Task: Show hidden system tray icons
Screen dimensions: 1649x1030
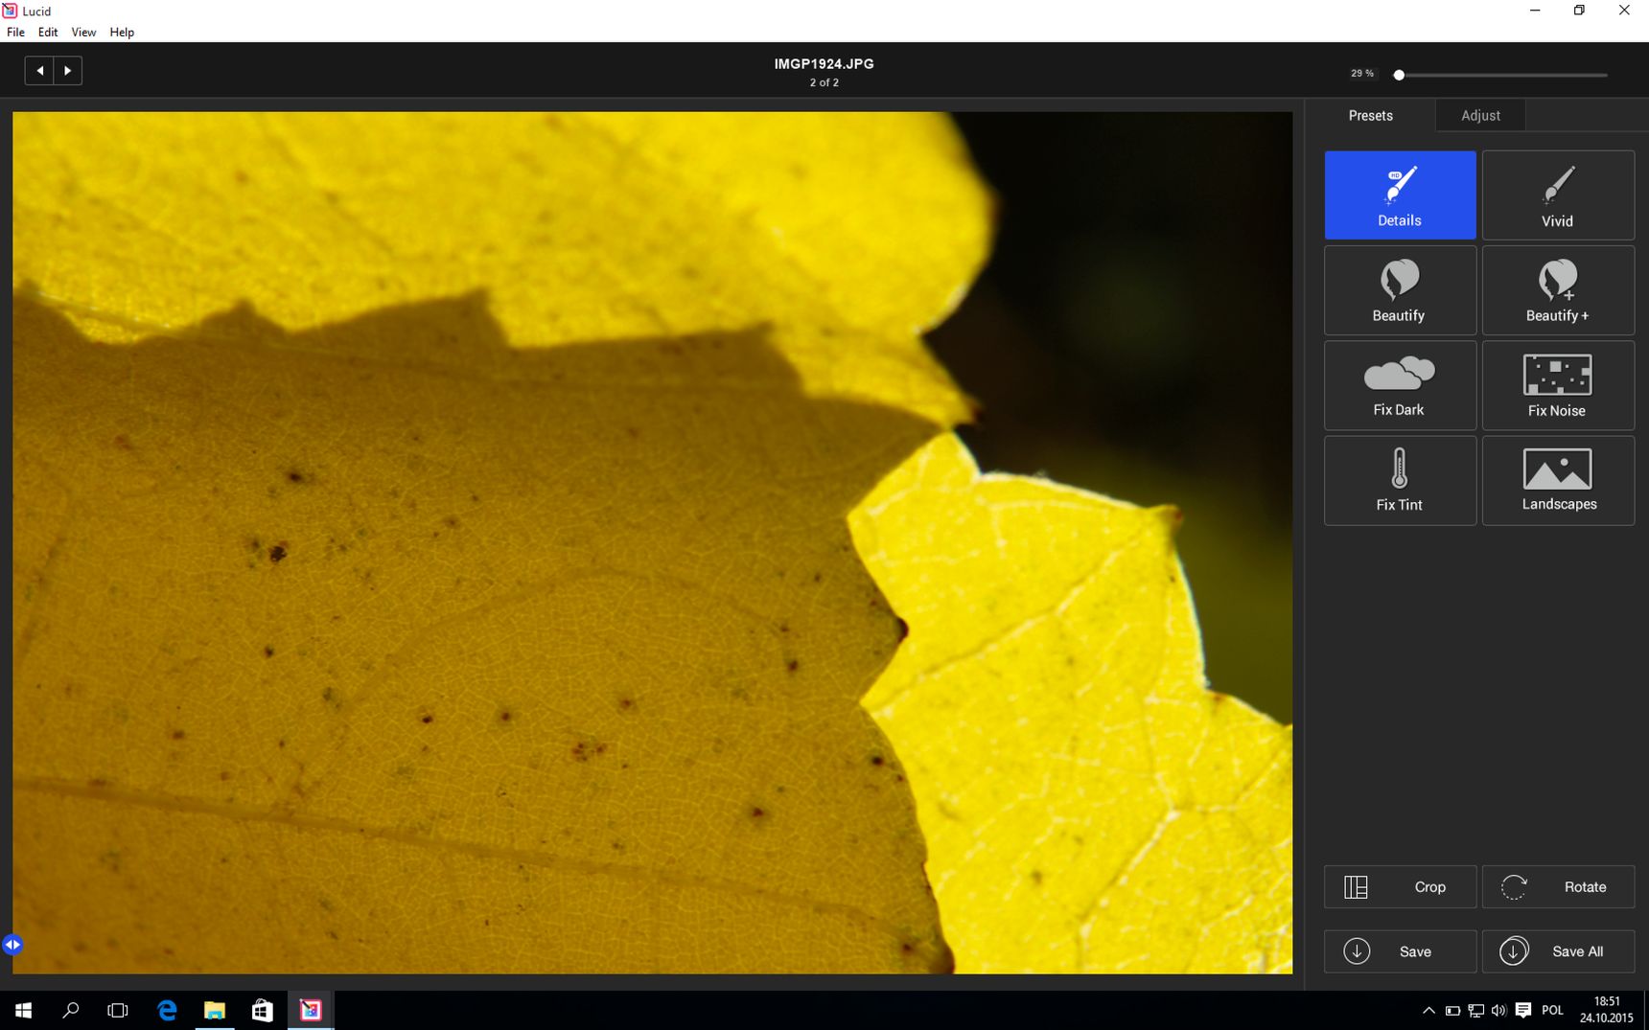Action: pyautogui.click(x=1428, y=1010)
